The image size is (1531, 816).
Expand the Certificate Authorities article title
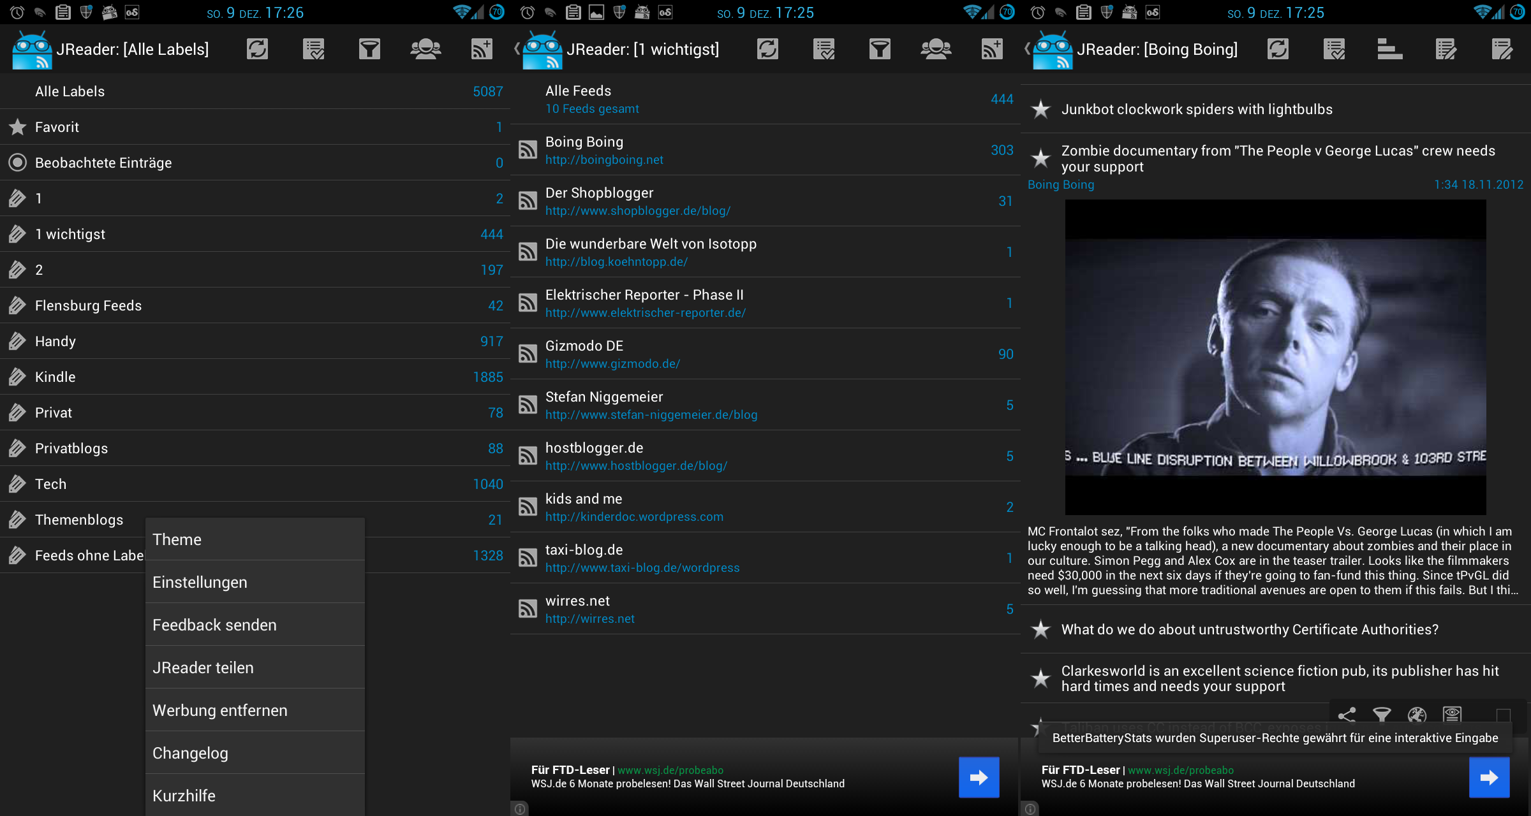pos(1250,630)
